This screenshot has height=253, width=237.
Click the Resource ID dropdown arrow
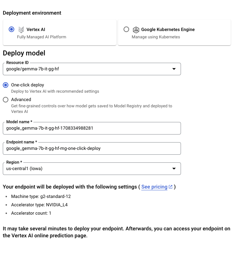(174, 69)
